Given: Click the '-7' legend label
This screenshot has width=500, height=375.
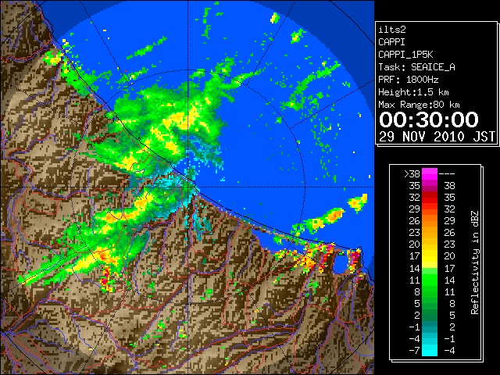Looking at the screenshot, I should (x=414, y=351).
